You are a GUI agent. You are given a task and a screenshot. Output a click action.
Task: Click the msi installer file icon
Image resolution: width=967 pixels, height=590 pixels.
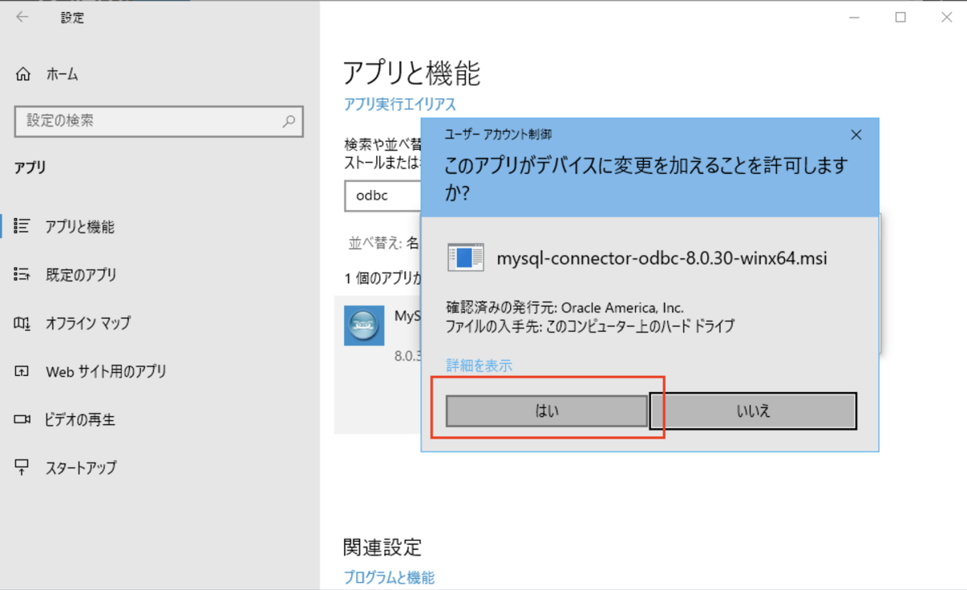click(466, 258)
